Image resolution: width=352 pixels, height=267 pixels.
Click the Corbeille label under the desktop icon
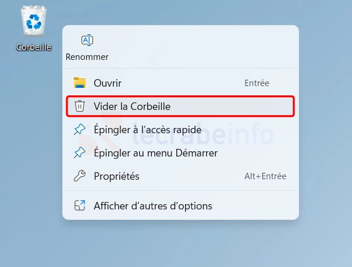click(34, 47)
